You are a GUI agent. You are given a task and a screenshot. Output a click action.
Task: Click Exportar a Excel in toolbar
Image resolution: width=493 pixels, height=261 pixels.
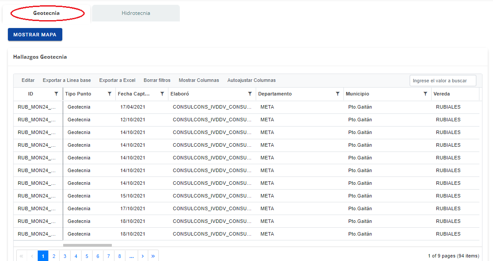(x=117, y=80)
